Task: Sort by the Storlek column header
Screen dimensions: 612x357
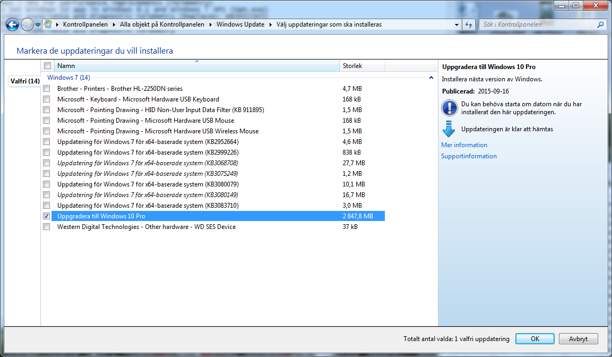Action: (362, 66)
